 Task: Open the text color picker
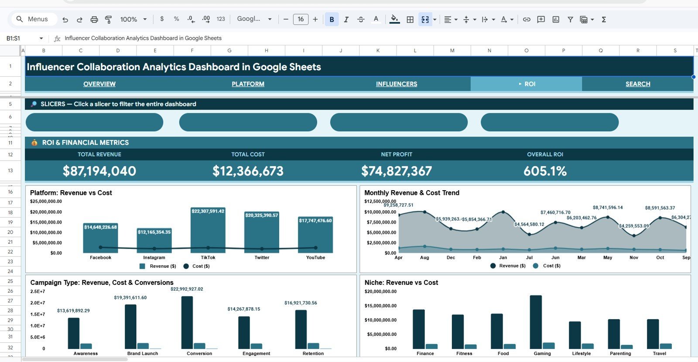[x=376, y=19]
